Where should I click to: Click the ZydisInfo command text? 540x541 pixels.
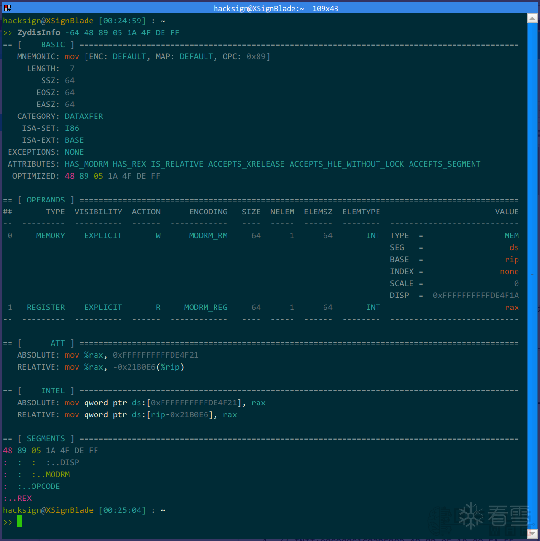point(39,33)
